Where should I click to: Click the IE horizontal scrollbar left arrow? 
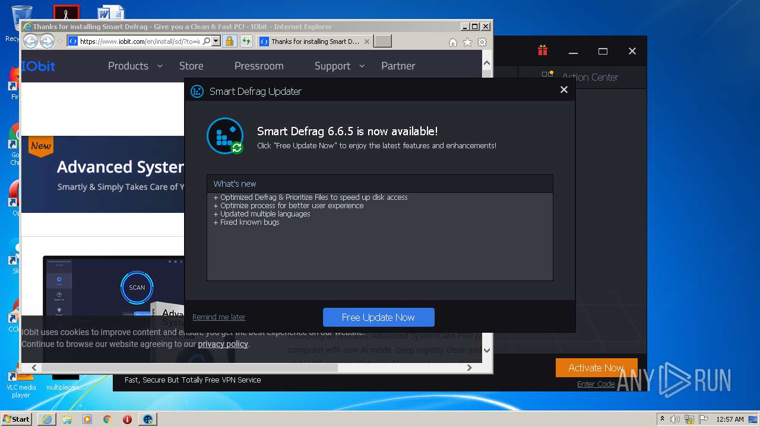[34, 368]
